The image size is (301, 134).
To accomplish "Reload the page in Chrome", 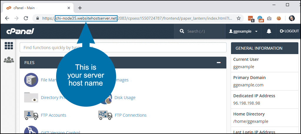I will pos(26,18).
